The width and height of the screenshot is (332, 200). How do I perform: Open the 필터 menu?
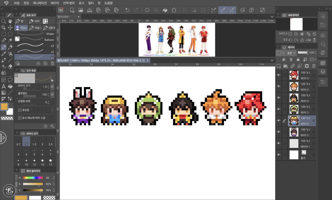point(91,3)
